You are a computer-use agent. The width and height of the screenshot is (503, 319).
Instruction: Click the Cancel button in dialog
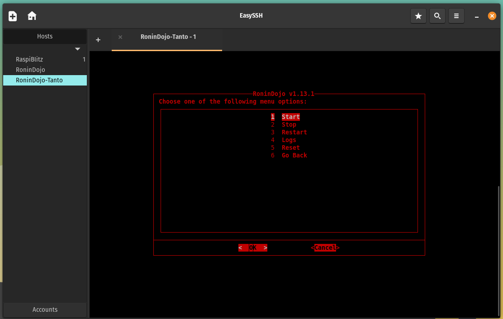325,248
